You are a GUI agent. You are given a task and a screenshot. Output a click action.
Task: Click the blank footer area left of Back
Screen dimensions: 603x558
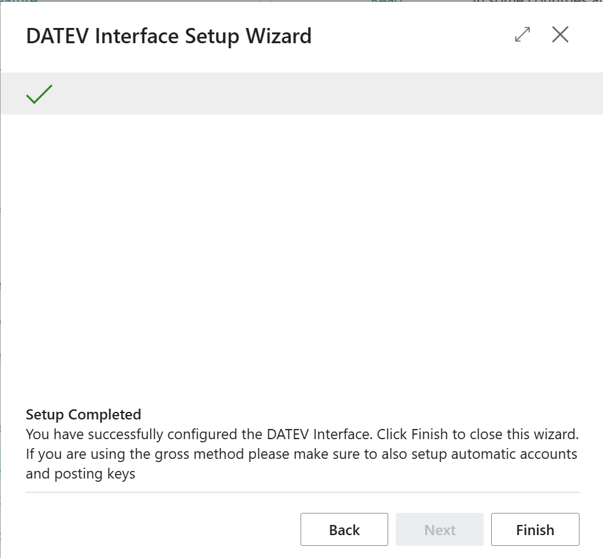coord(159,529)
